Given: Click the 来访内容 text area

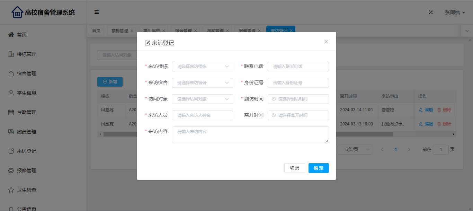Looking at the screenshot, I should [250, 135].
